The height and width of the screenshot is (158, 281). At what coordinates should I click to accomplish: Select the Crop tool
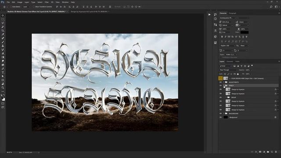coord(3,31)
